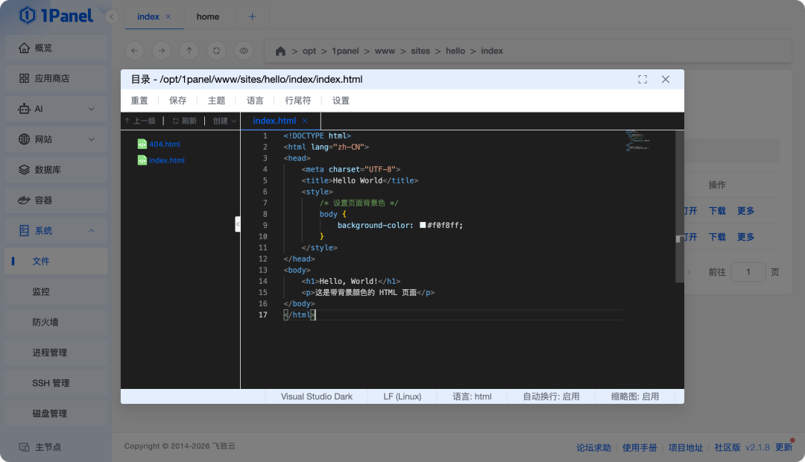The image size is (805, 462).
Task: Click the back arrow navigation button
Action: click(x=134, y=51)
